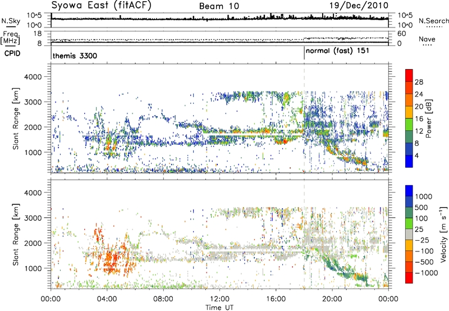This screenshot has height=311, width=449.
Task: Click the 'N.Search' legend label
Action: click(x=433, y=21)
